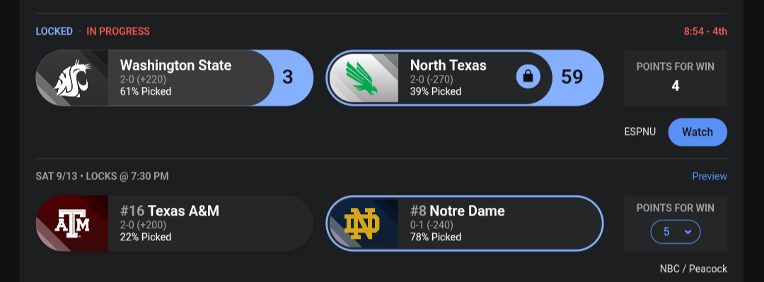Click the Texas A&M logo
The image size is (764, 282).
pyautogui.click(x=72, y=223)
